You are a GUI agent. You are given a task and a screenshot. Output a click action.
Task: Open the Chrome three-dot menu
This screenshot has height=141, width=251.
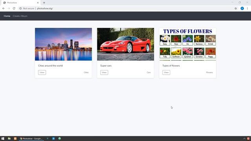(247, 9)
